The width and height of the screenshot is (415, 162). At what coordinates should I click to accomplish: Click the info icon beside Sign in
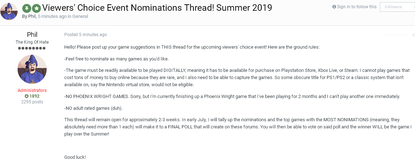point(334,7)
